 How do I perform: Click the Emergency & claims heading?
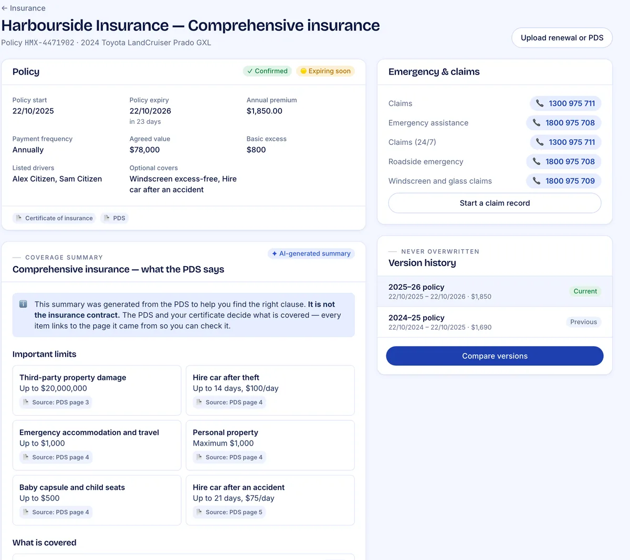pos(434,72)
